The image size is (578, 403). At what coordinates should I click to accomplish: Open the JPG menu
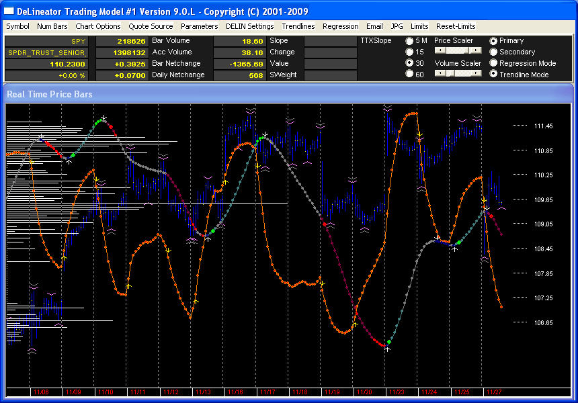(397, 26)
